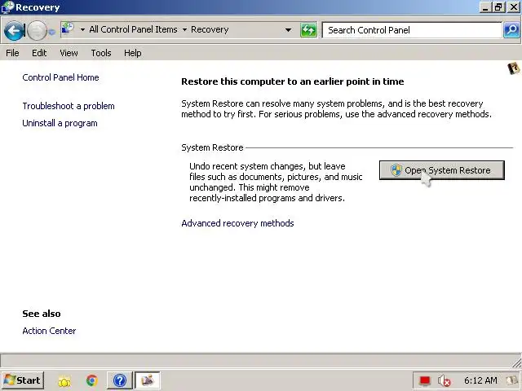Open Uninstall a program link
This screenshot has height=391, width=522.
coord(60,123)
